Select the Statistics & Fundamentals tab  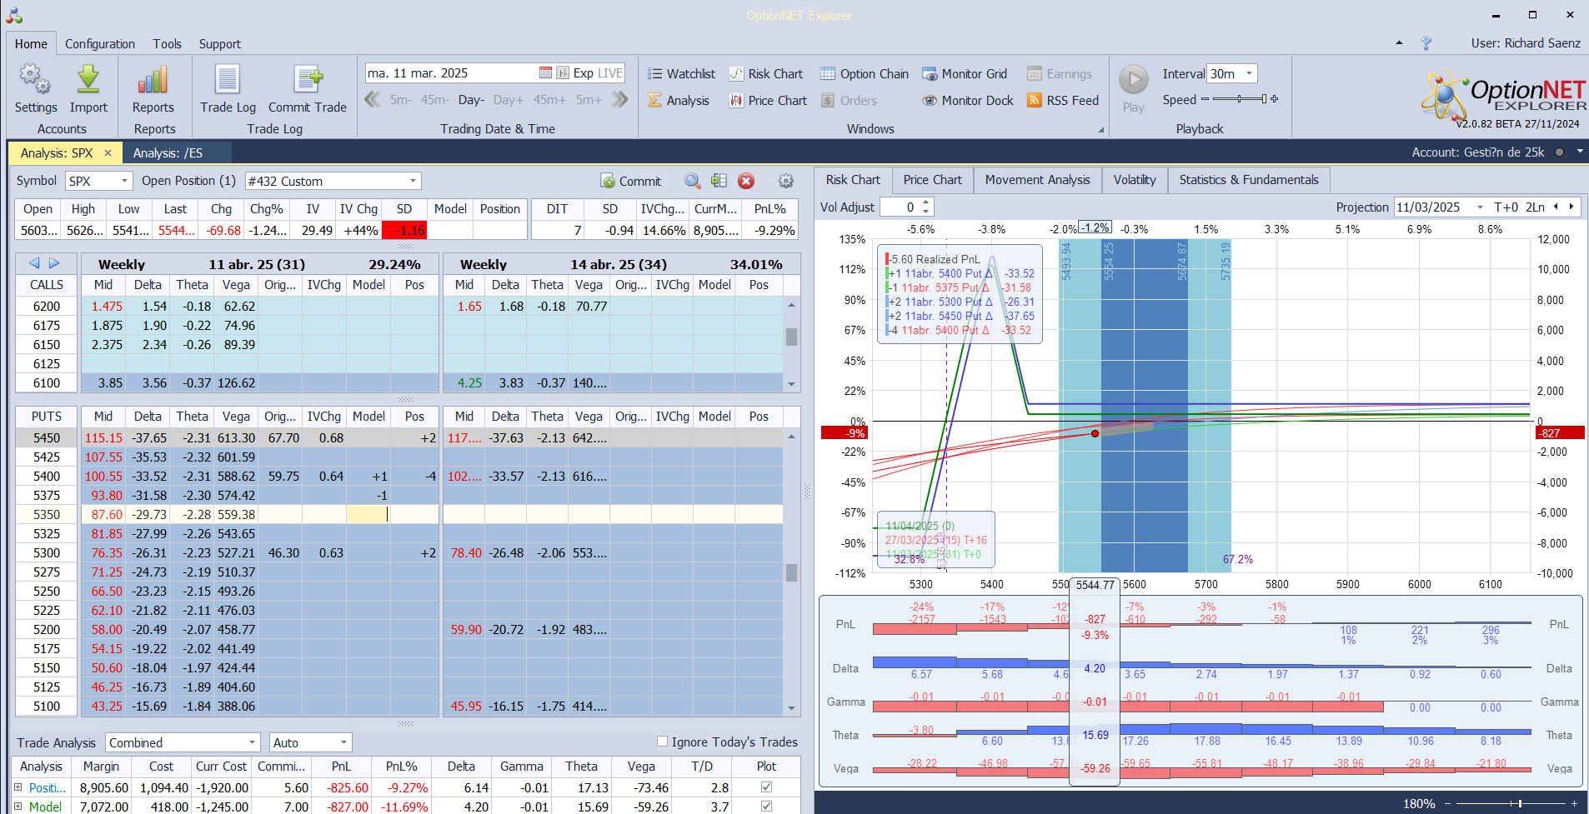[1249, 180]
